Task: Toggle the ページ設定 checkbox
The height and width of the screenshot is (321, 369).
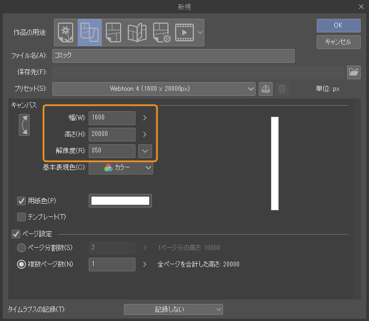Action: click(16, 234)
